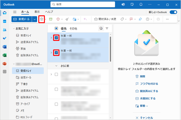Click the message list filter icon
Viewport: 181px width, 120px height.
click(x=107, y=28)
